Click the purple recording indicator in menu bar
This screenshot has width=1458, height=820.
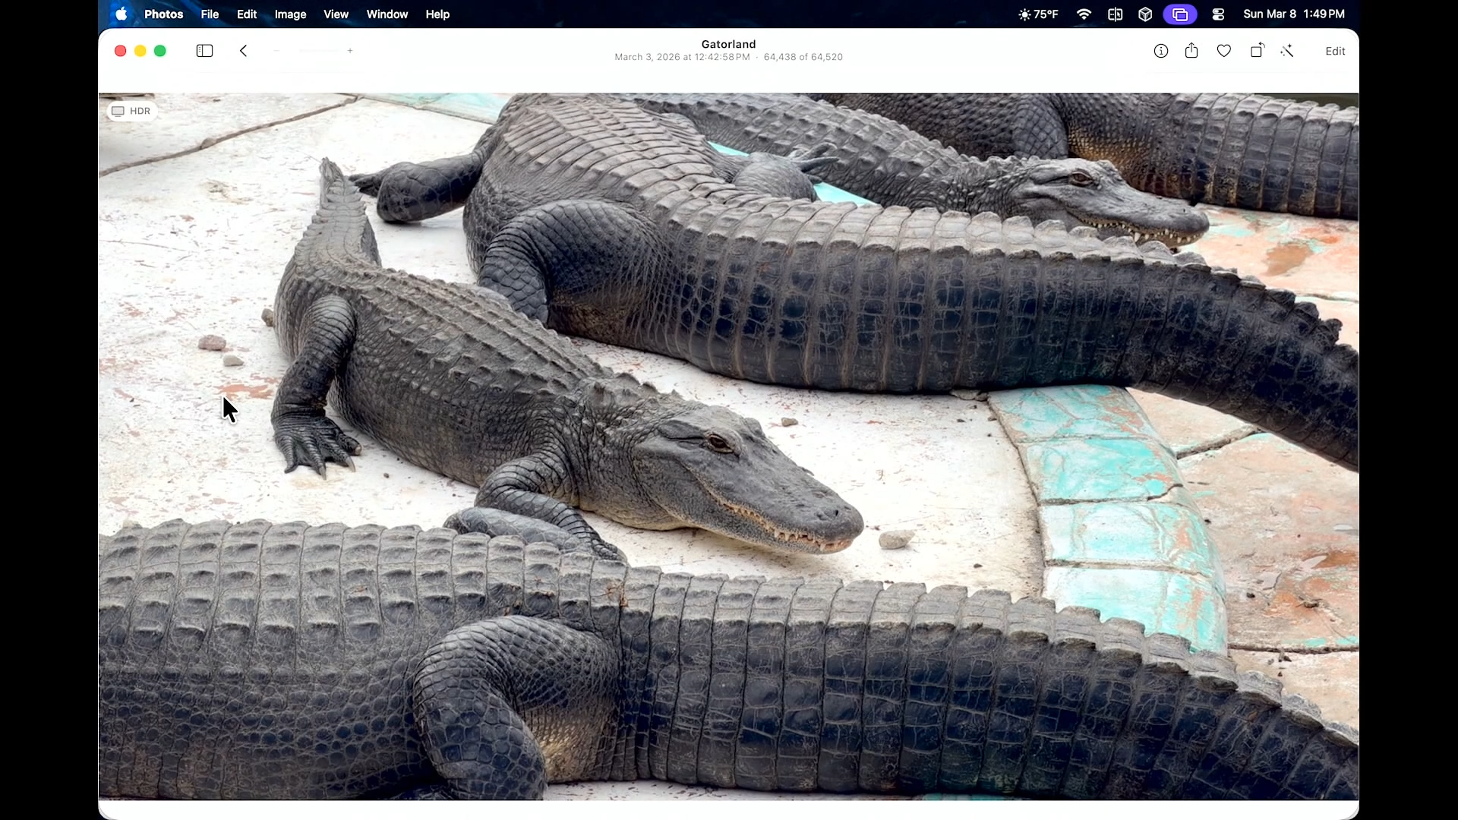[x=1181, y=14]
